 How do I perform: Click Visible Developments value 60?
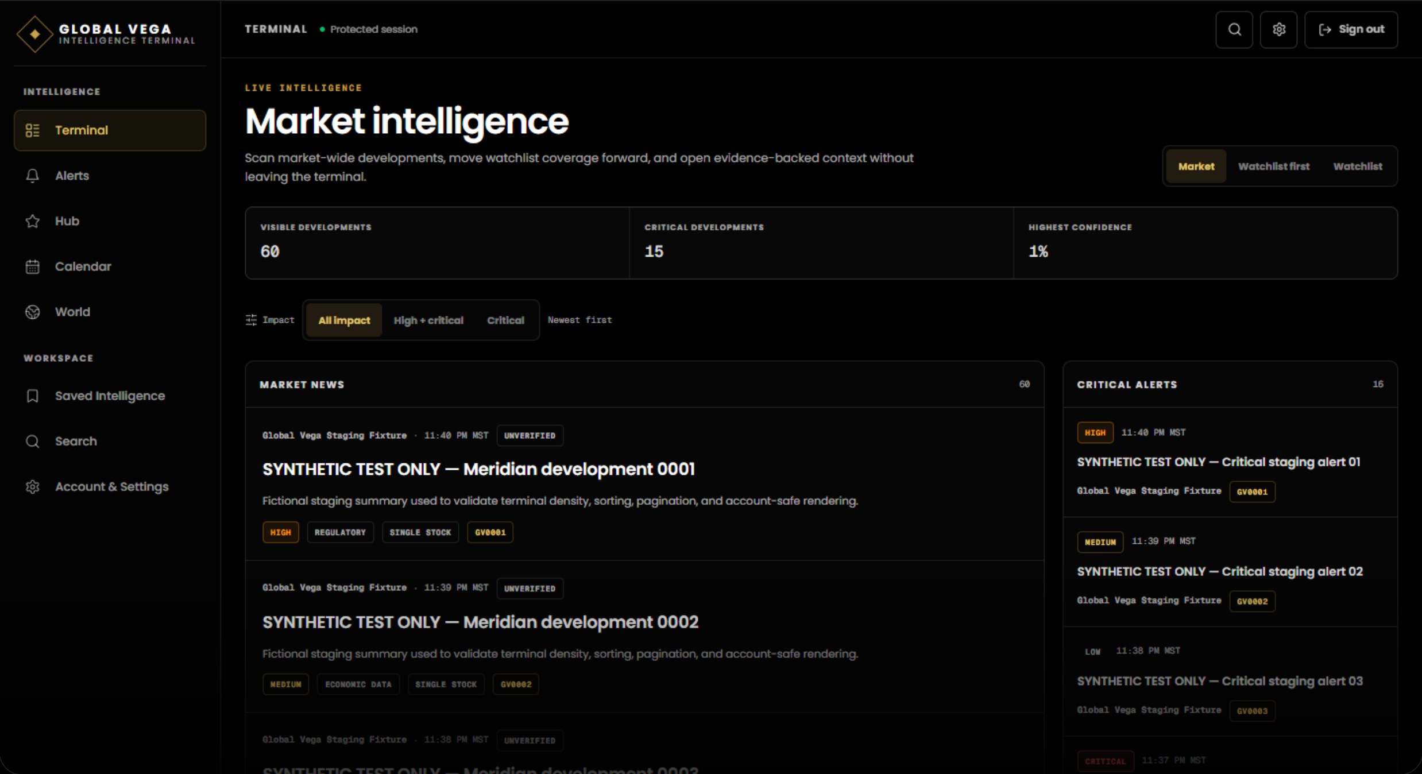[x=270, y=251]
